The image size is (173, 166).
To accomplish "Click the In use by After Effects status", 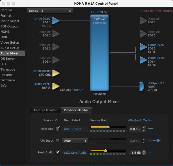I will [156, 11].
